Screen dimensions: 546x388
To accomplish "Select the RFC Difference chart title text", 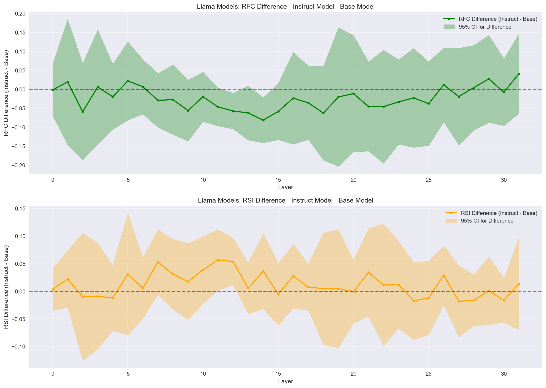I will click(286, 7).
